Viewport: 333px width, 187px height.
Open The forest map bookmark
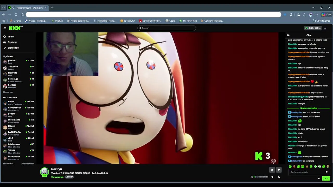coord(188,21)
